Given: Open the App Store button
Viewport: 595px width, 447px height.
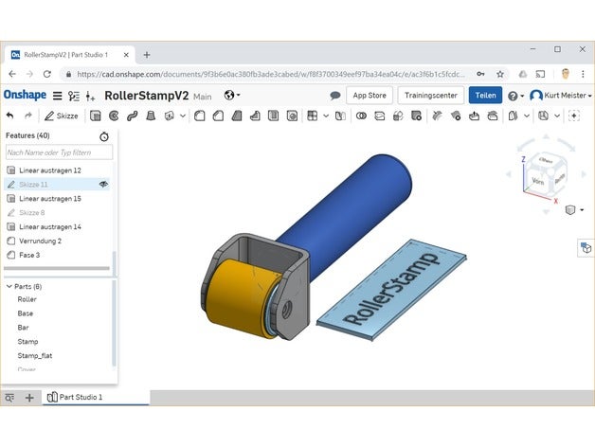Looking at the screenshot, I should pos(370,96).
